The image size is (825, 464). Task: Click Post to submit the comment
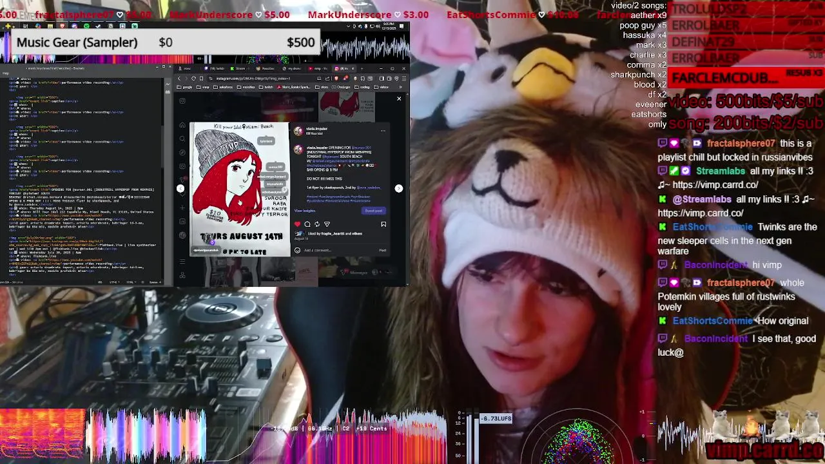[x=383, y=250]
